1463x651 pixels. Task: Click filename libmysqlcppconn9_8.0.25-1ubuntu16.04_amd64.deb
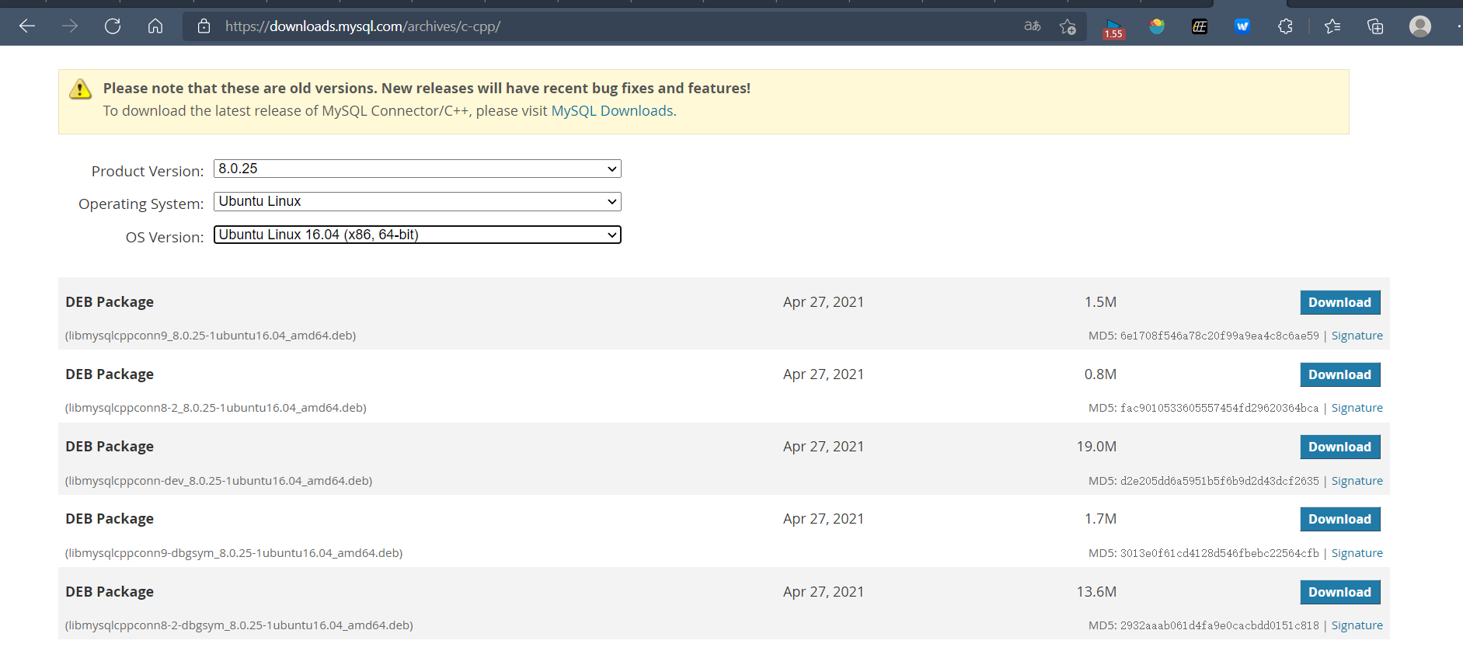coord(211,336)
